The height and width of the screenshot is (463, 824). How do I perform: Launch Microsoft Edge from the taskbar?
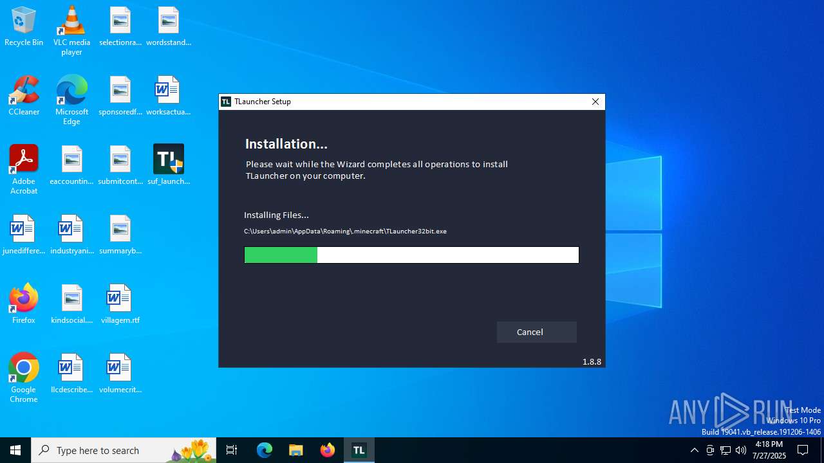click(265, 450)
